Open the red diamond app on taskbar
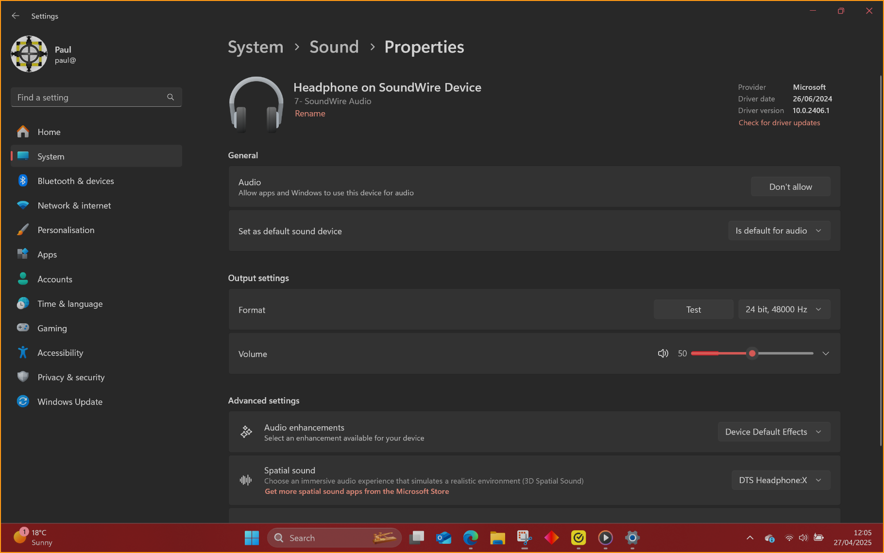 [x=551, y=538]
